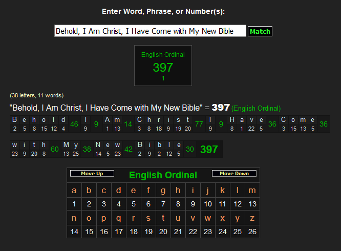The width and height of the screenshot is (341, 251).
Task: Click the Move Up button
Action: [92, 174]
